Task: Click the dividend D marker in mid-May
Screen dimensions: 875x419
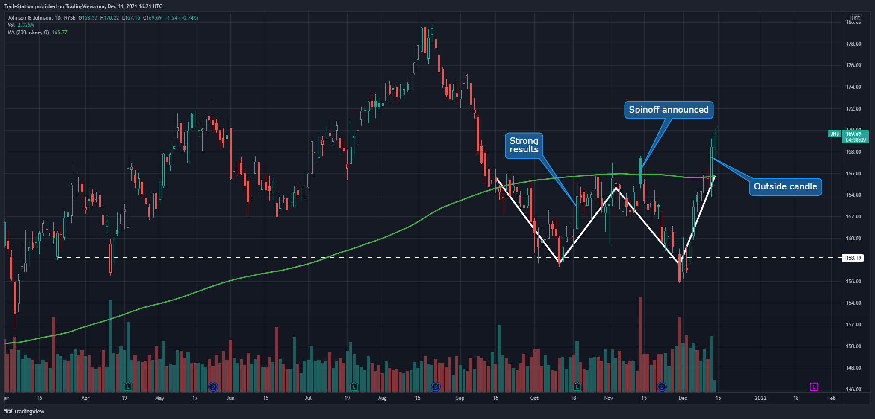Action: click(x=212, y=387)
